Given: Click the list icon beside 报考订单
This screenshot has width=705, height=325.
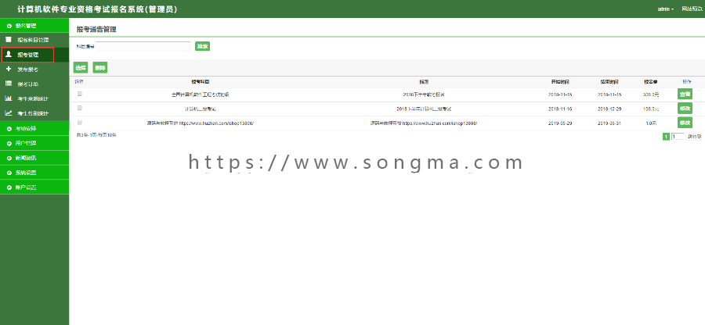Looking at the screenshot, I should 9,84.
